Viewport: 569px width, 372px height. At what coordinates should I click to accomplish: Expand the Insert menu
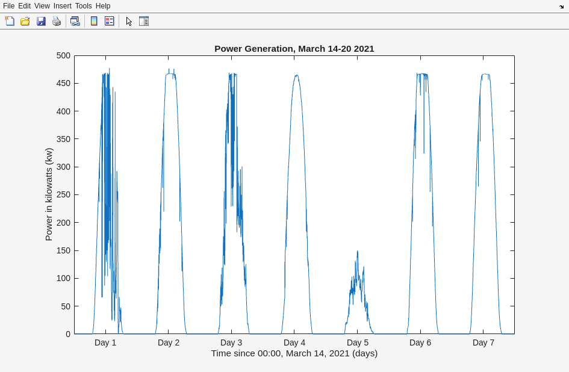coord(62,6)
